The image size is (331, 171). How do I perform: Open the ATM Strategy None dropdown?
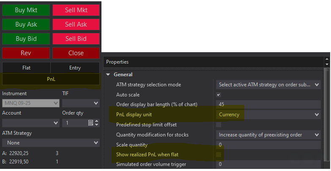click(x=51, y=143)
